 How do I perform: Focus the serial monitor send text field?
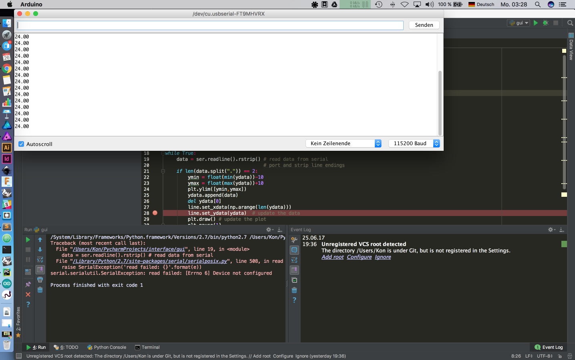coord(210,25)
